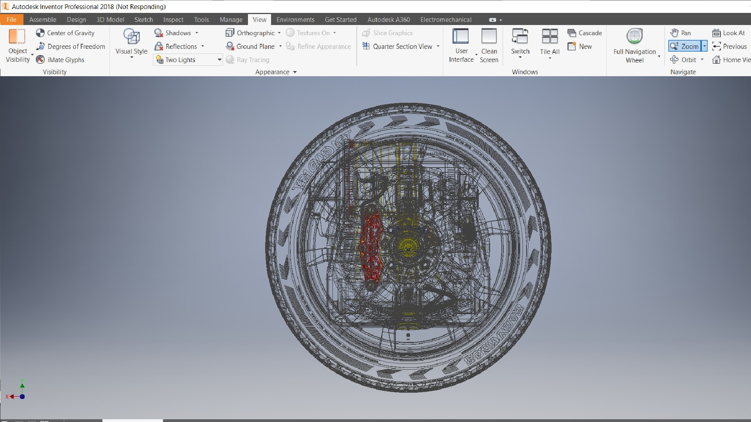Select the Pan tool

[681, 33]
